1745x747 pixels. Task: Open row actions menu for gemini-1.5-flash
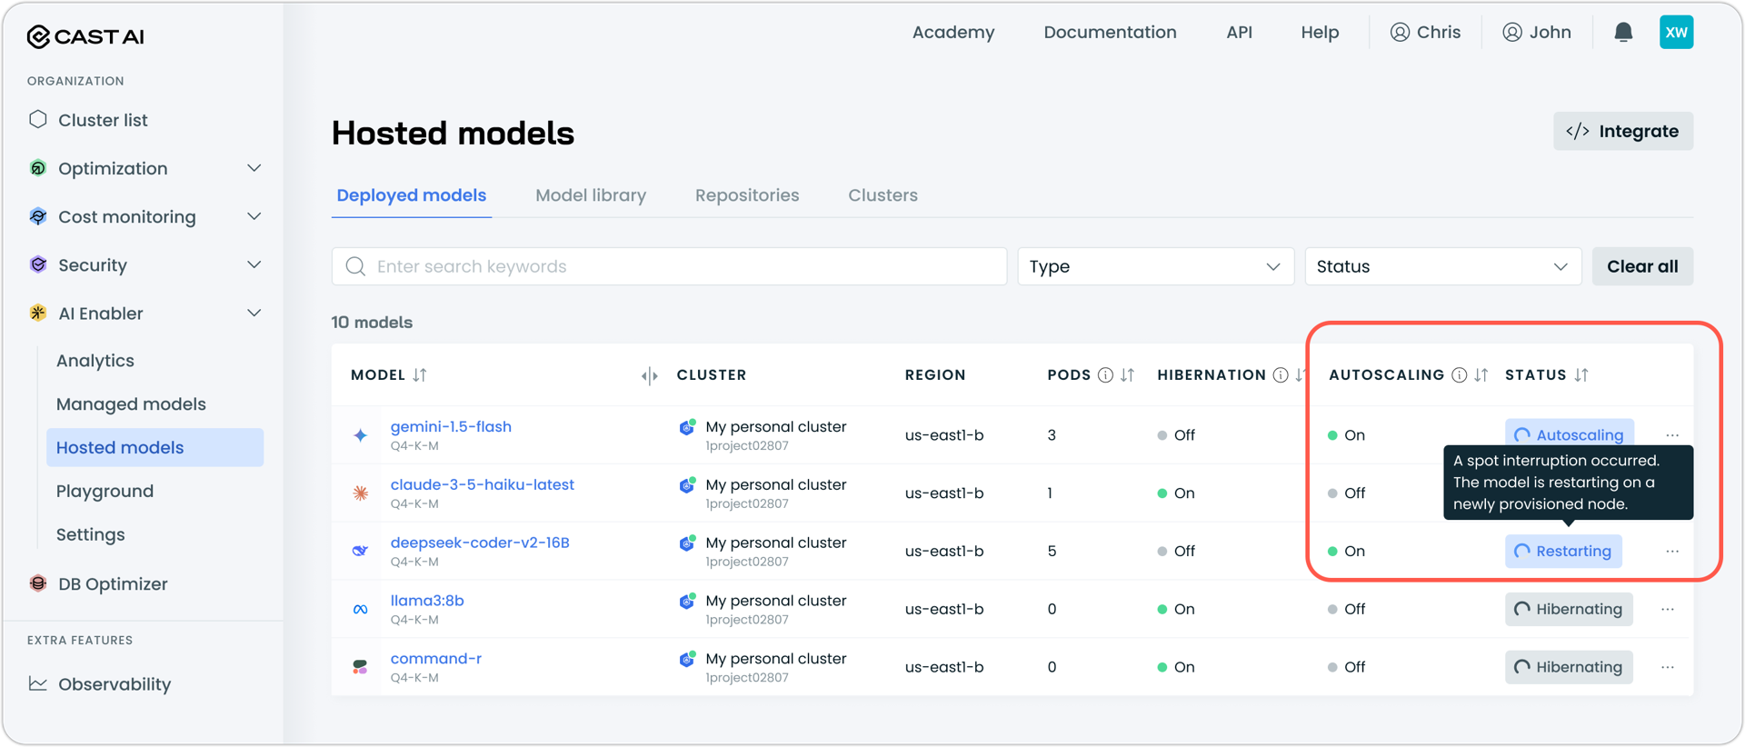pyautogui.click(x=1672, y=435)
